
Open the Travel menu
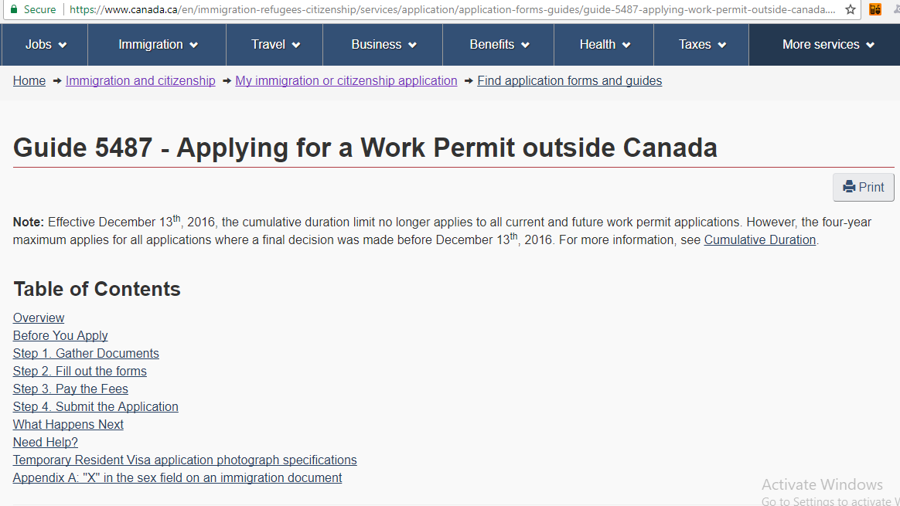(x=275, y=45)
